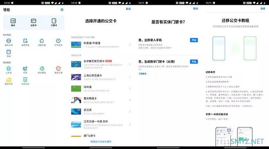
Task: Open the 了解更多 link
Action: [x=142, y=74]
